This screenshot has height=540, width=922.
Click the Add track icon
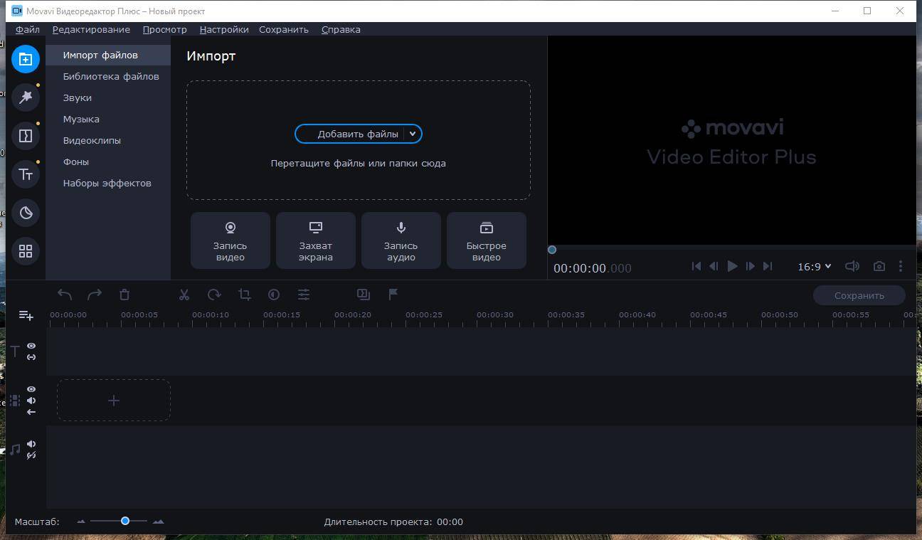tap(26, 315)
